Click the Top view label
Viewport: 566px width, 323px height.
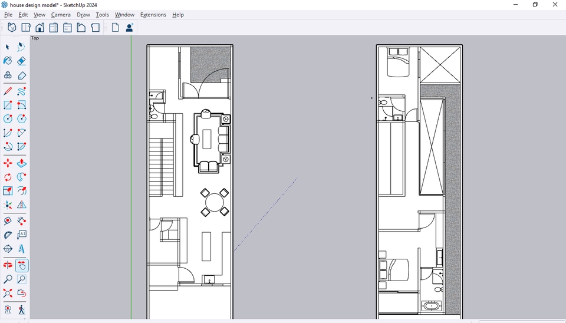click(x=35, y=38)
